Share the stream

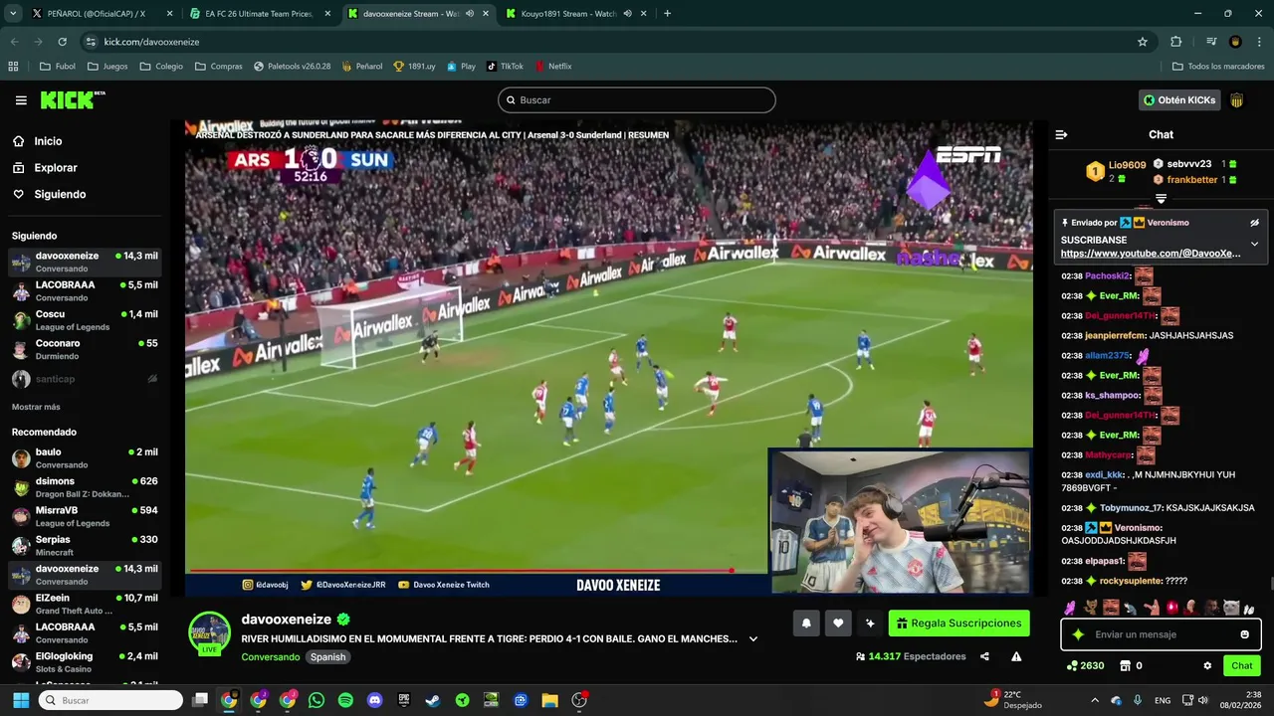click(984, 656)
